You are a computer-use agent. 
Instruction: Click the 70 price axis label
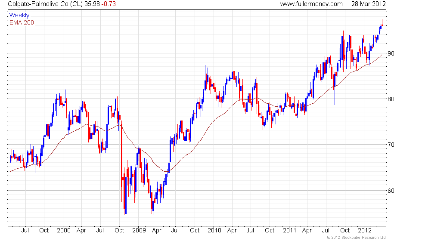coord(391,145)
